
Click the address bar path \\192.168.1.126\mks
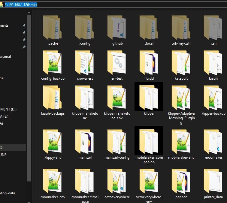pos(21,4)
